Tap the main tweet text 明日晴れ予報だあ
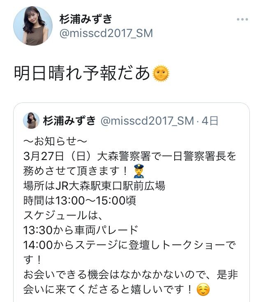Screen dimensions: 263x302 (x=82, y=73)
